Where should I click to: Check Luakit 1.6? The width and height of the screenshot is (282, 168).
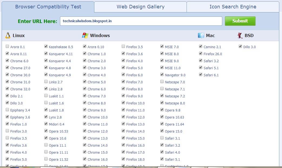[x=46, y=103]
